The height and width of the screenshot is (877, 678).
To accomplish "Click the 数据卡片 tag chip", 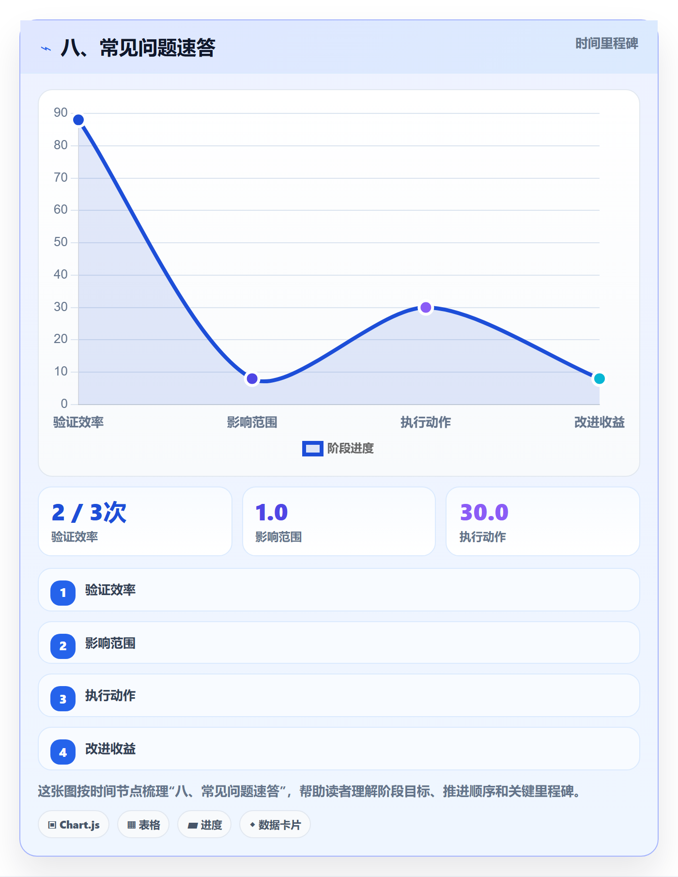I will click(275, 824).
